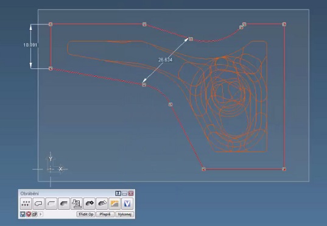
Task: Select the 26.634 dimension label
Action: tap(166, 60)
